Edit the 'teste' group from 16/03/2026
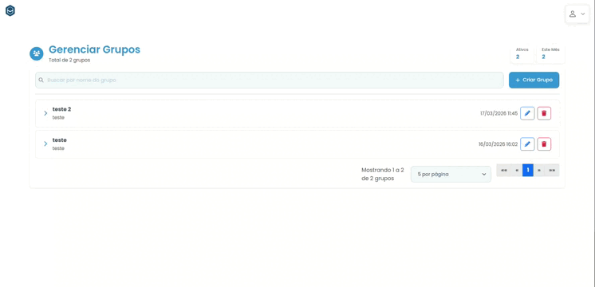 pos(527,144)
